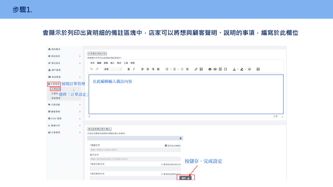The image size is (333, 187).
Task: Apply italic formatting in the editor
Action: [x=134, y=69]
